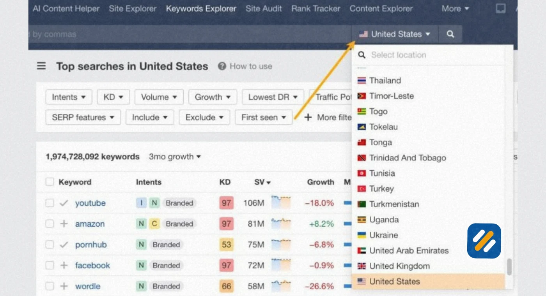This screenshot has width=546, height=296.
Task: Click the United Kingdom flag icon
Action: point(362,266)
